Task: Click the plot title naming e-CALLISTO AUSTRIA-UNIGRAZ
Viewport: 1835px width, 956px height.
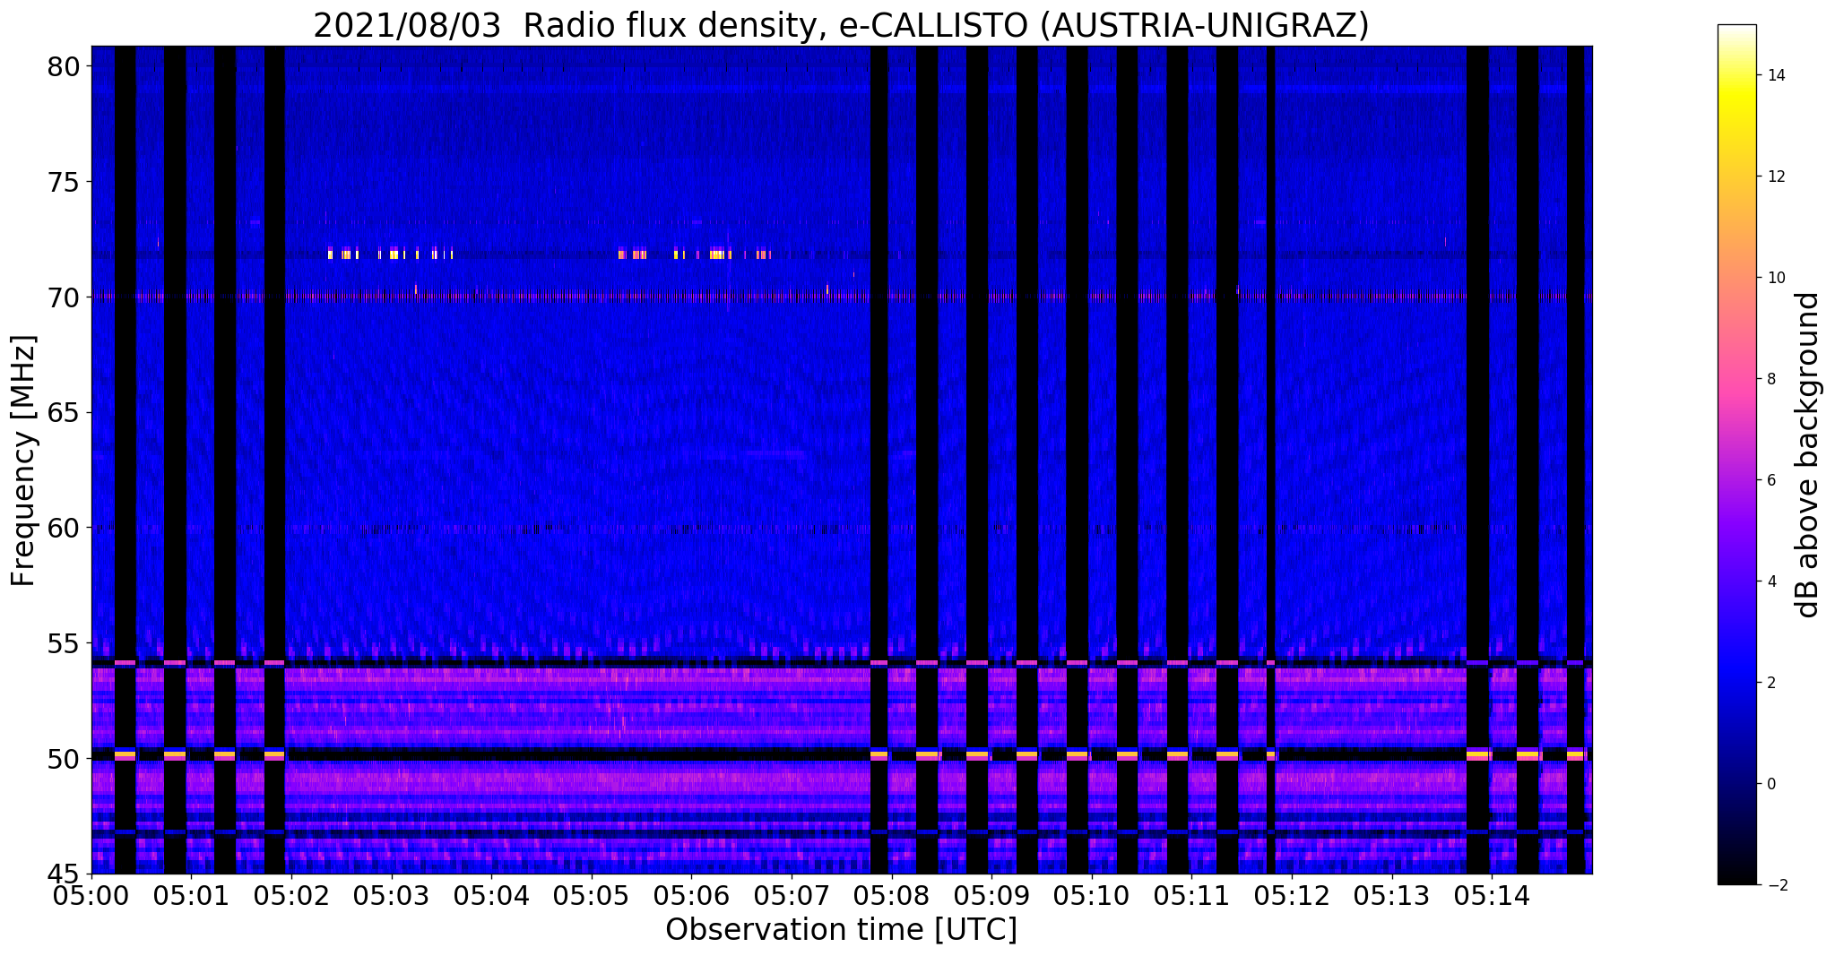Action: tap(841, 25)
